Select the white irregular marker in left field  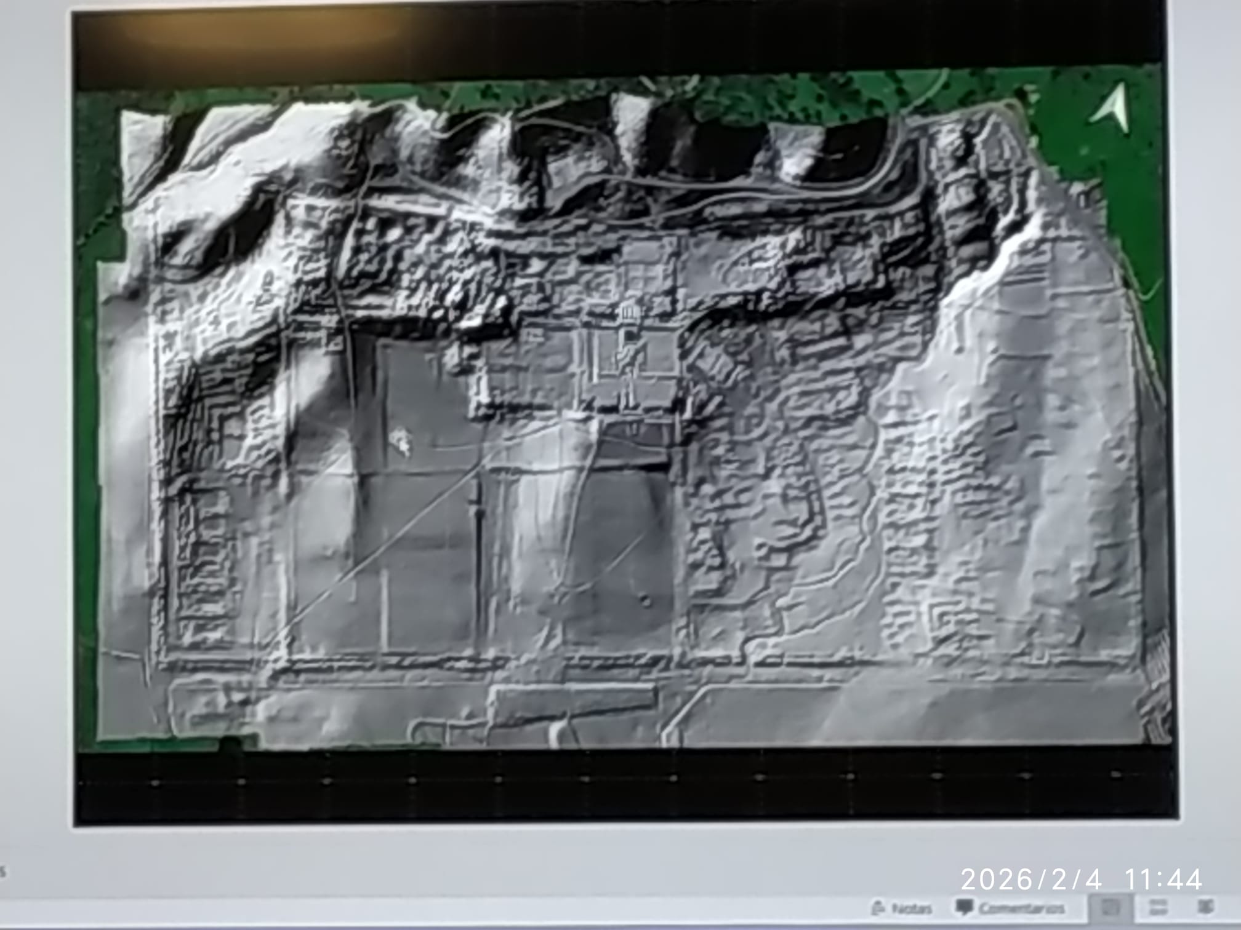coord(400,440)
